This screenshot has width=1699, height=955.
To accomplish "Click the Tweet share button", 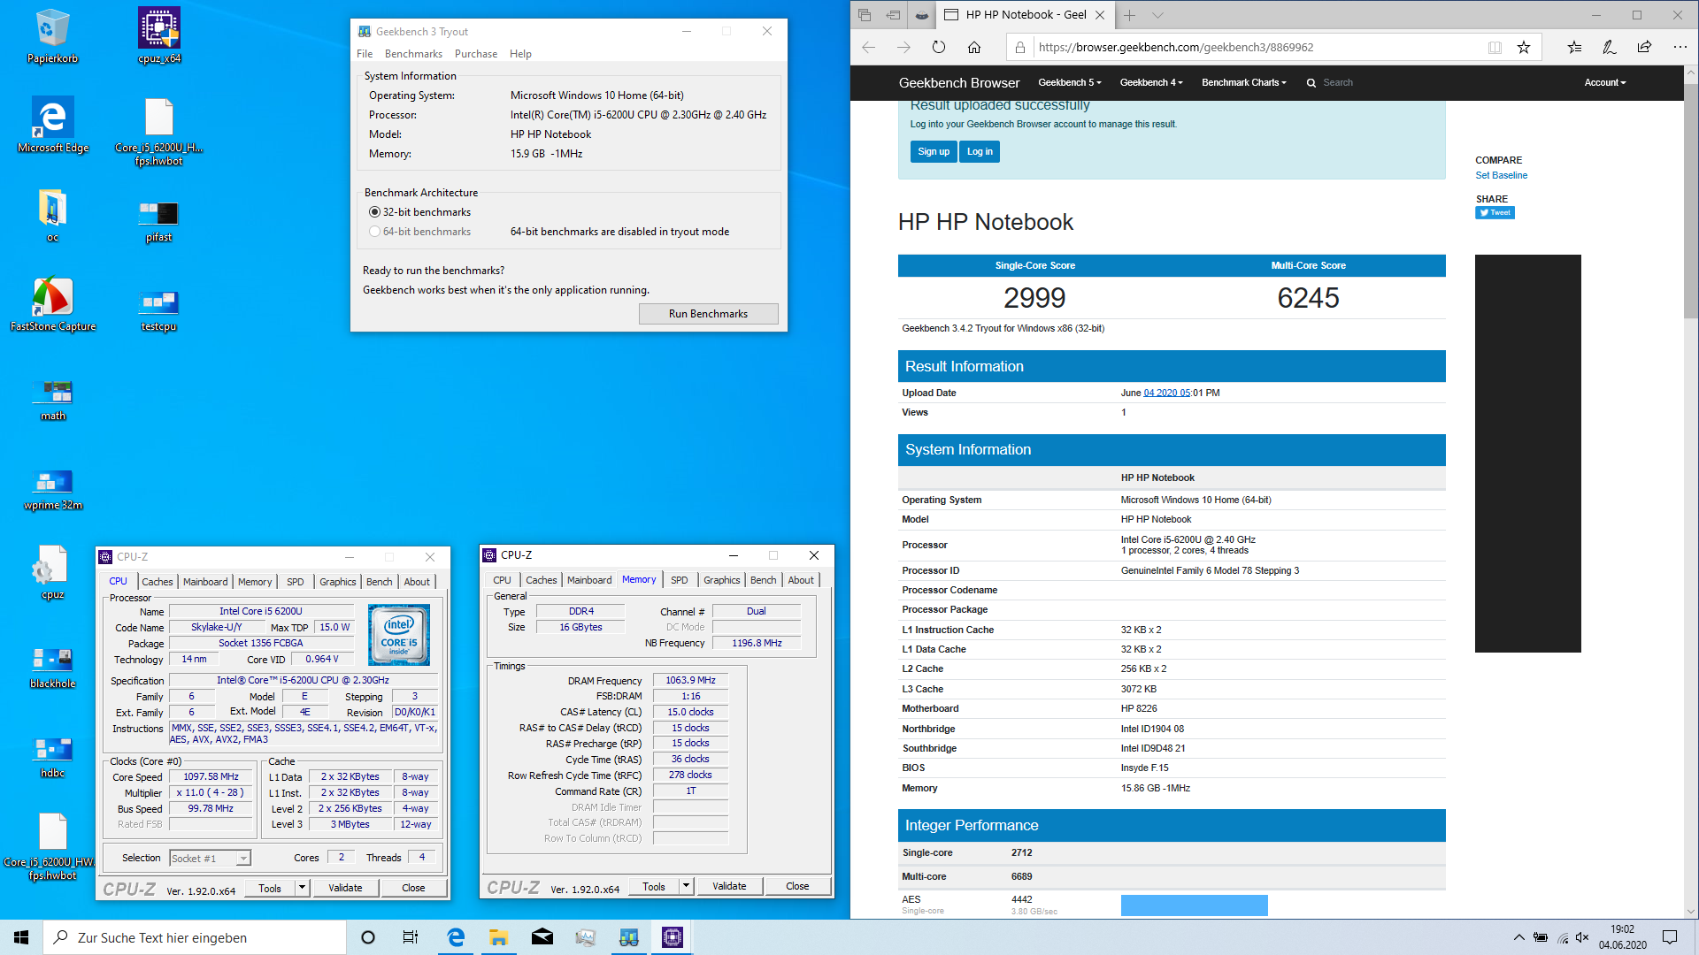I will (x=1495, y=212).
